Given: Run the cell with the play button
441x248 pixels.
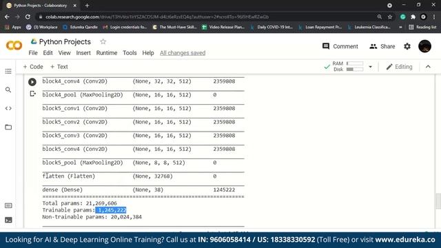Looking at the screenshot, I should 32,82.
